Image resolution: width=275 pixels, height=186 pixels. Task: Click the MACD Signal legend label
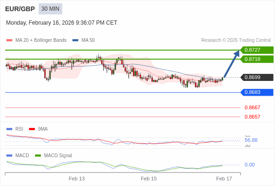(58, 156)
